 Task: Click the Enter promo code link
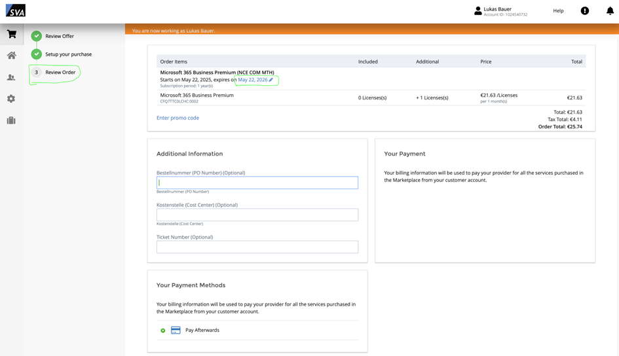pyautogui.click(x=178, y=118)
